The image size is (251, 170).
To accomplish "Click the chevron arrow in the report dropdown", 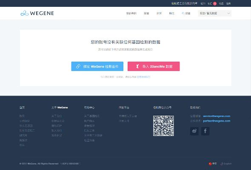I will [x=228, y=13].
